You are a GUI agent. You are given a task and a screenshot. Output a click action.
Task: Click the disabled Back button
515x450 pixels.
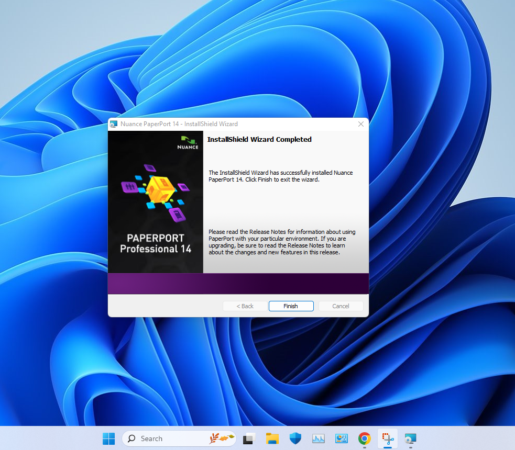[245, 306]
